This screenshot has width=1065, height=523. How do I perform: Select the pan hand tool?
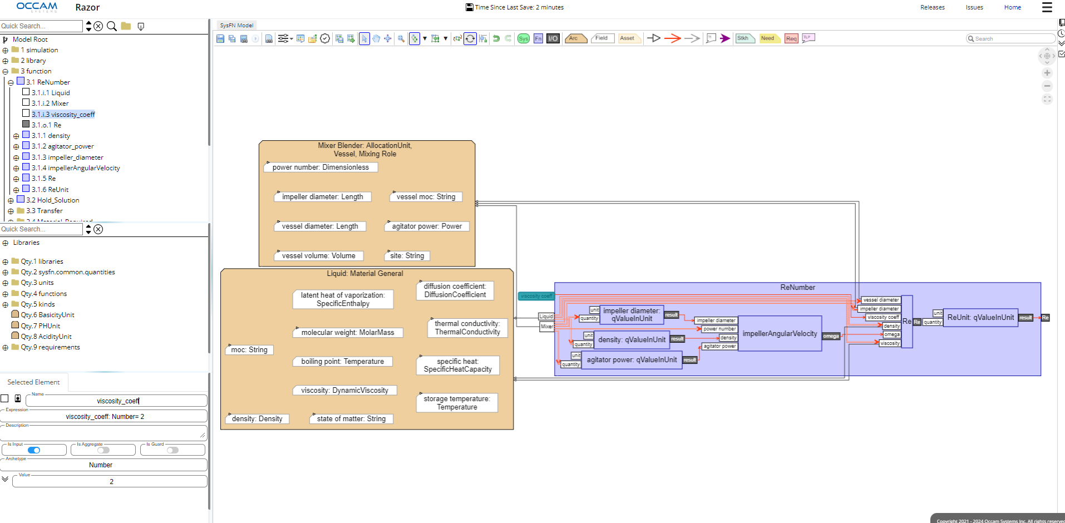[x=376, y=38]
